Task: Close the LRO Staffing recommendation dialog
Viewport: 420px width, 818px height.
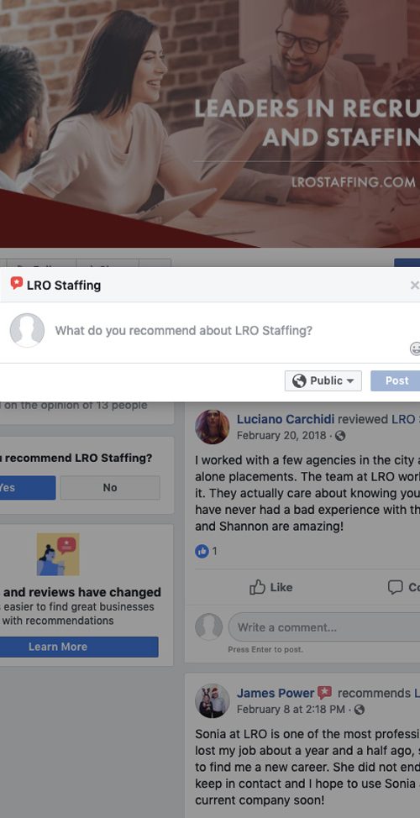Action: [414, 285]
